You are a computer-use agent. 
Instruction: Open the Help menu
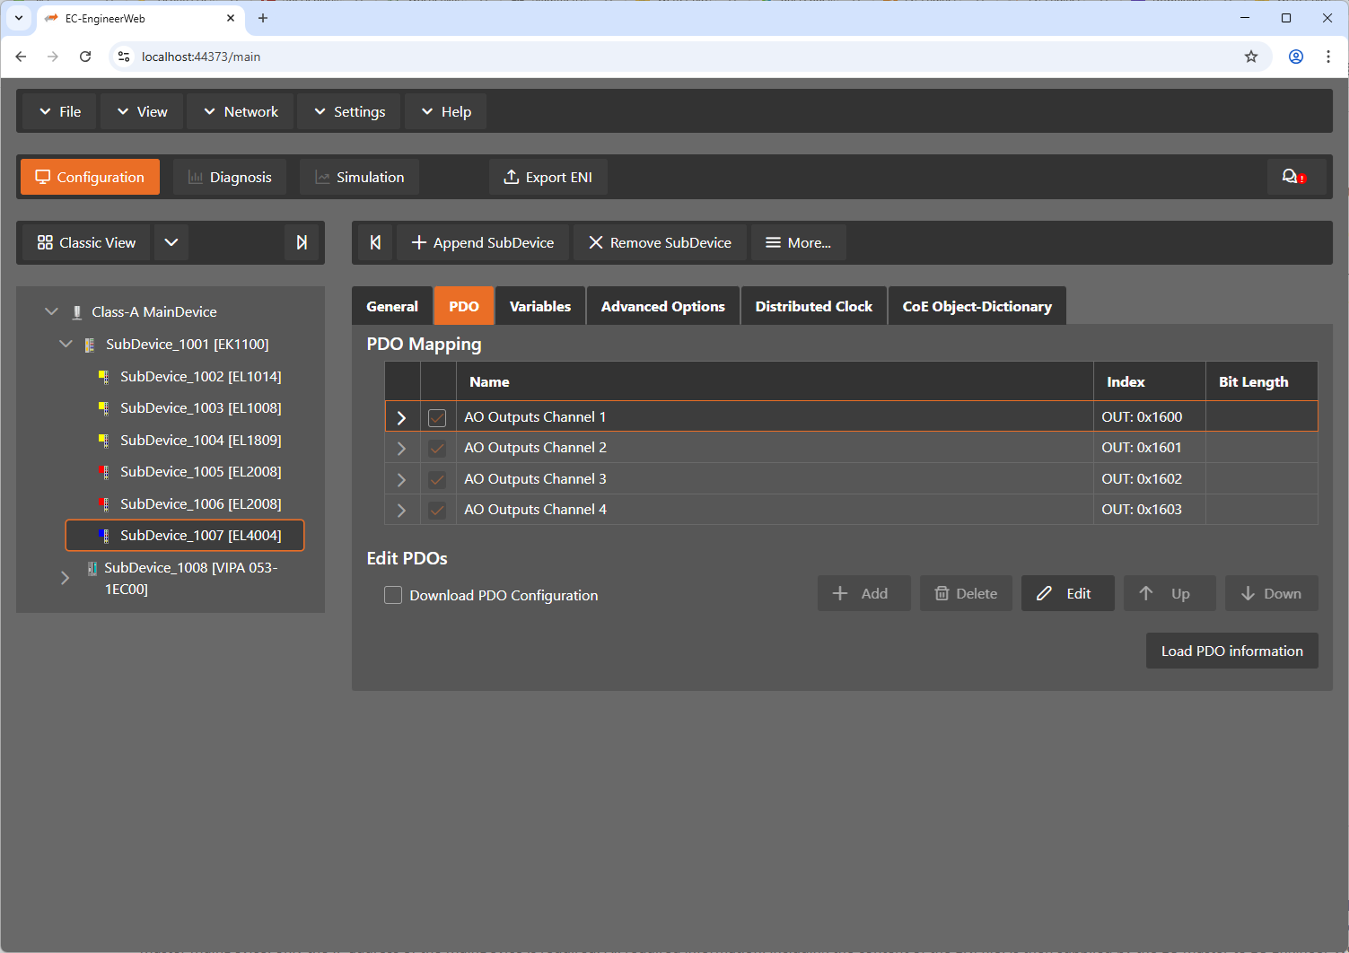pos(445,111)
